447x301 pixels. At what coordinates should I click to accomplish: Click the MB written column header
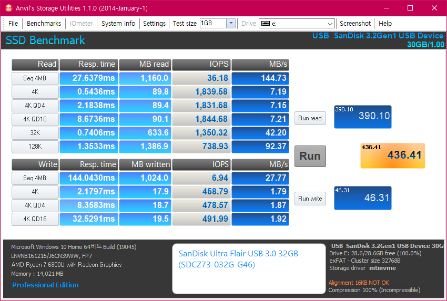pyautogui.click(x=145, y=164)
